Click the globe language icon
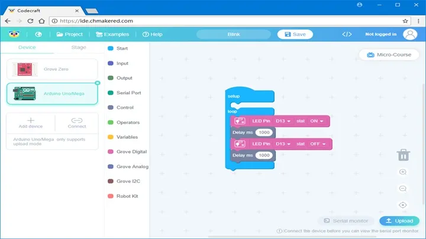Image resolution: width=426 pixels, height=239 pixels. coord(38,34)
